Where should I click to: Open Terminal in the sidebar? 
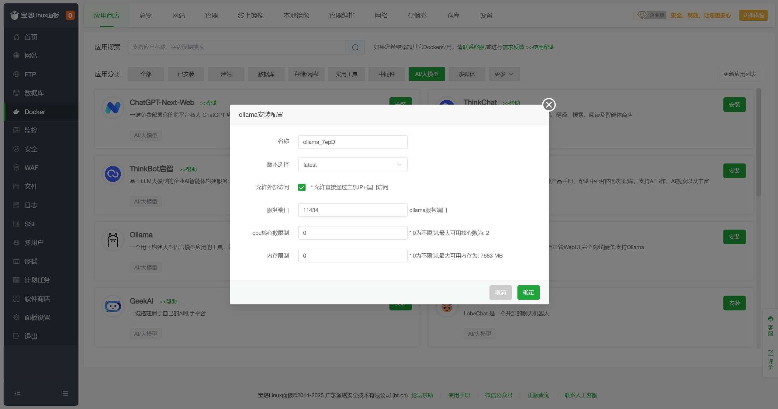point(31,261)
